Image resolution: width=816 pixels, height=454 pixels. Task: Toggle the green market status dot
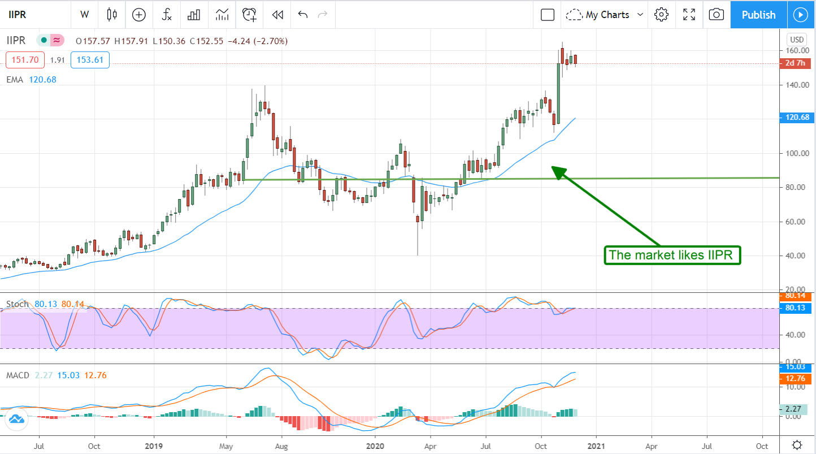(43, 41)
